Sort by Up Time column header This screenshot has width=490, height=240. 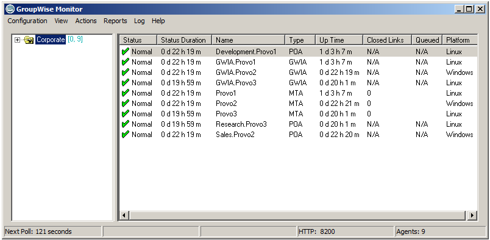339,40
